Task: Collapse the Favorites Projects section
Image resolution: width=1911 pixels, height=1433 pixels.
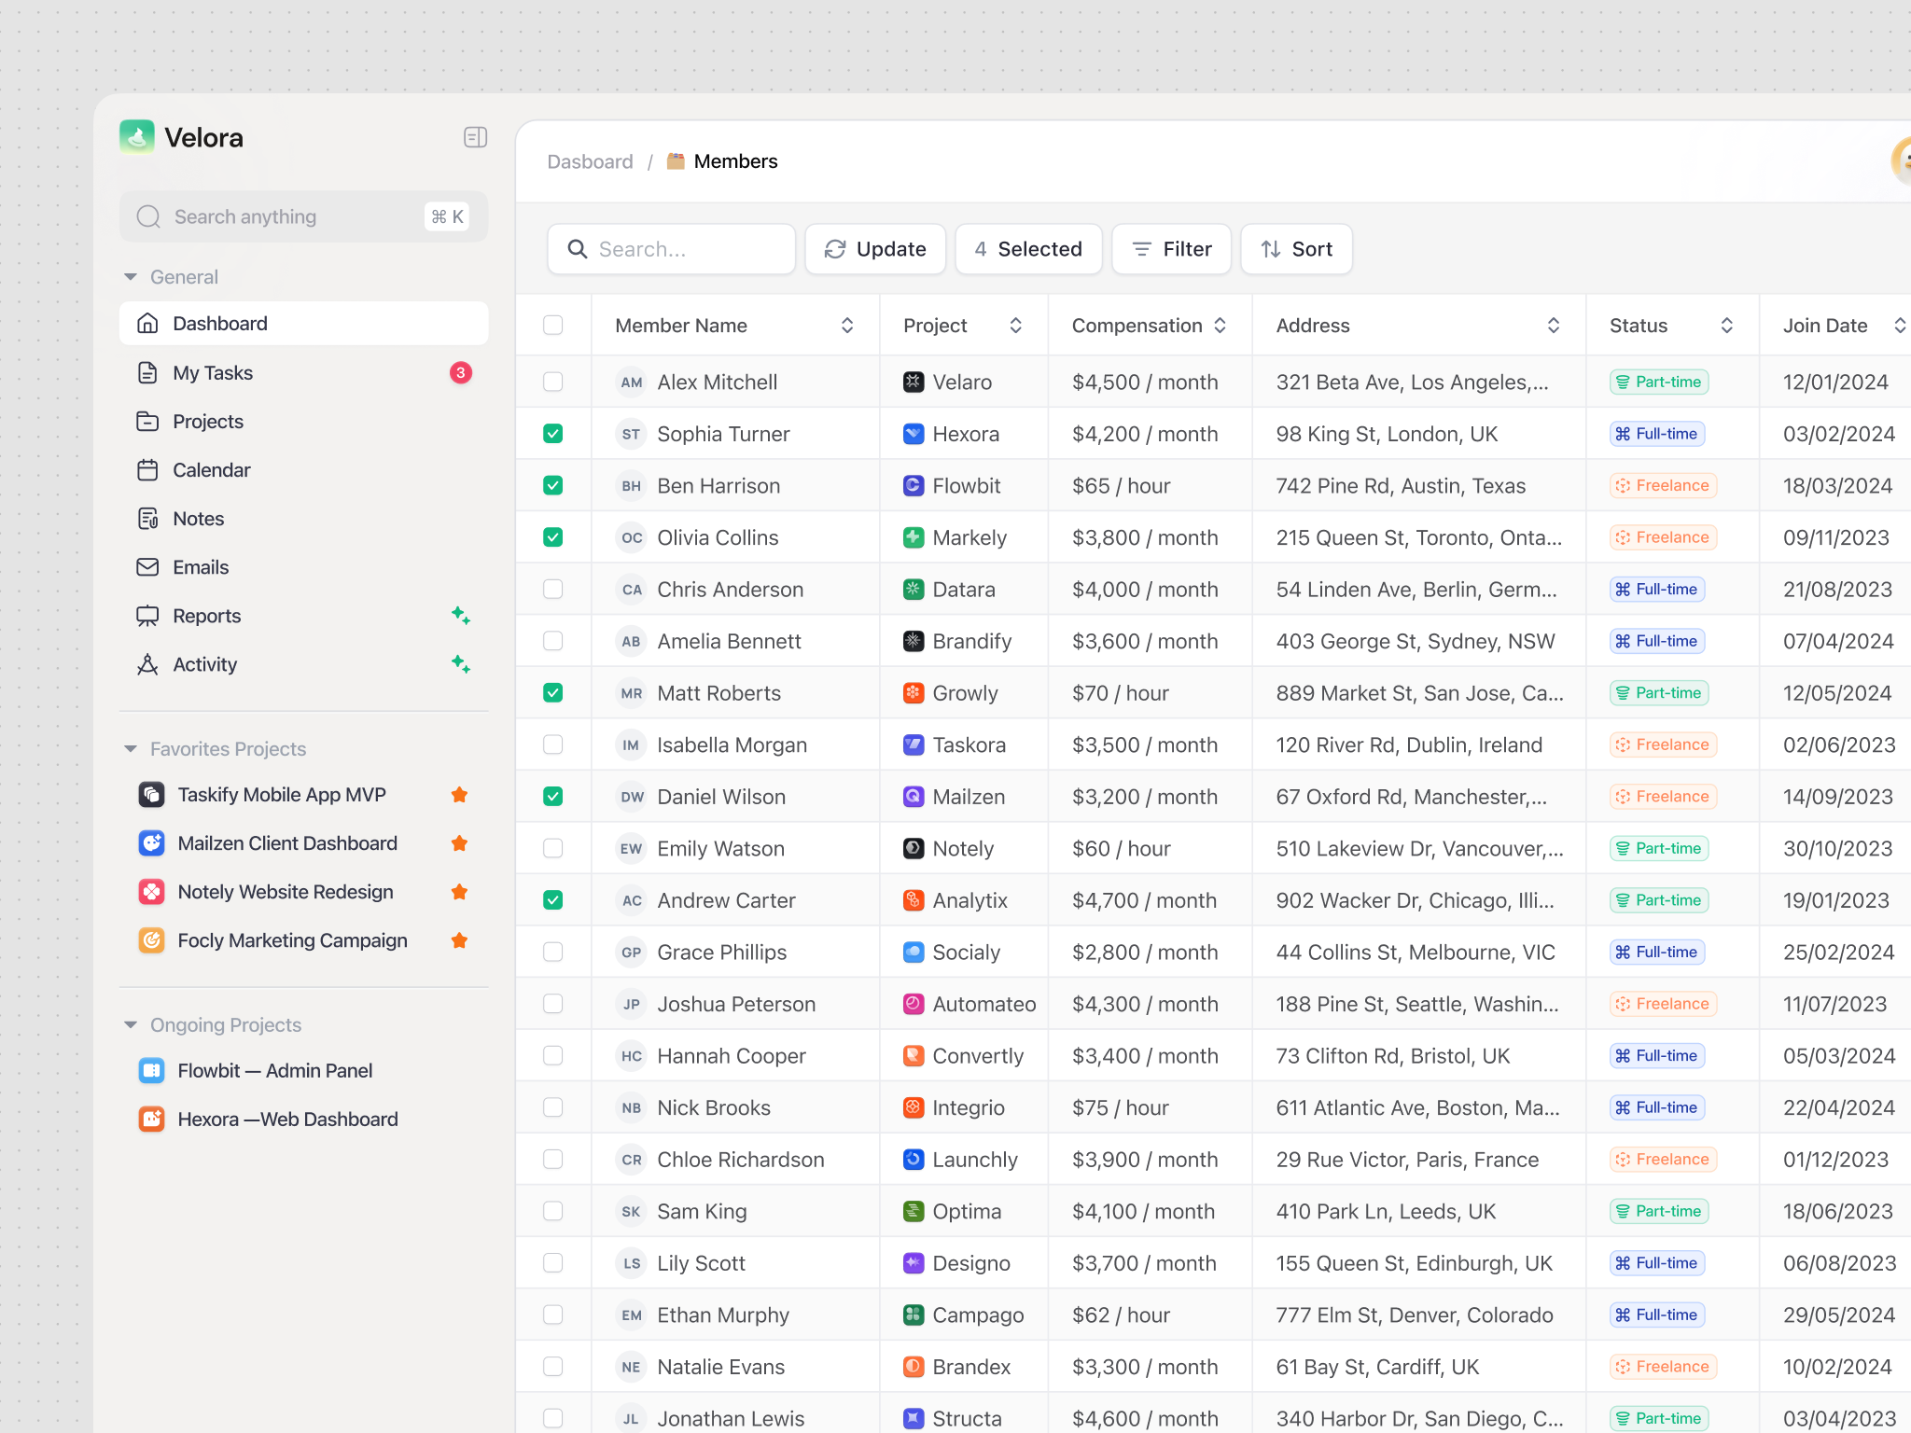Action: coord(130,748)
